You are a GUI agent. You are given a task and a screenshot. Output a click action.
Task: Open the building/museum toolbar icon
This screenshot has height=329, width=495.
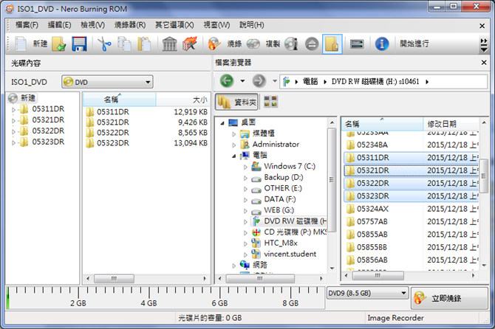[169, 44]
